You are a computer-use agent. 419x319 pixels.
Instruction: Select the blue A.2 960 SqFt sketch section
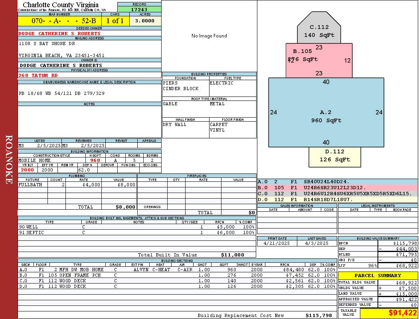click(x=326, y=112)
